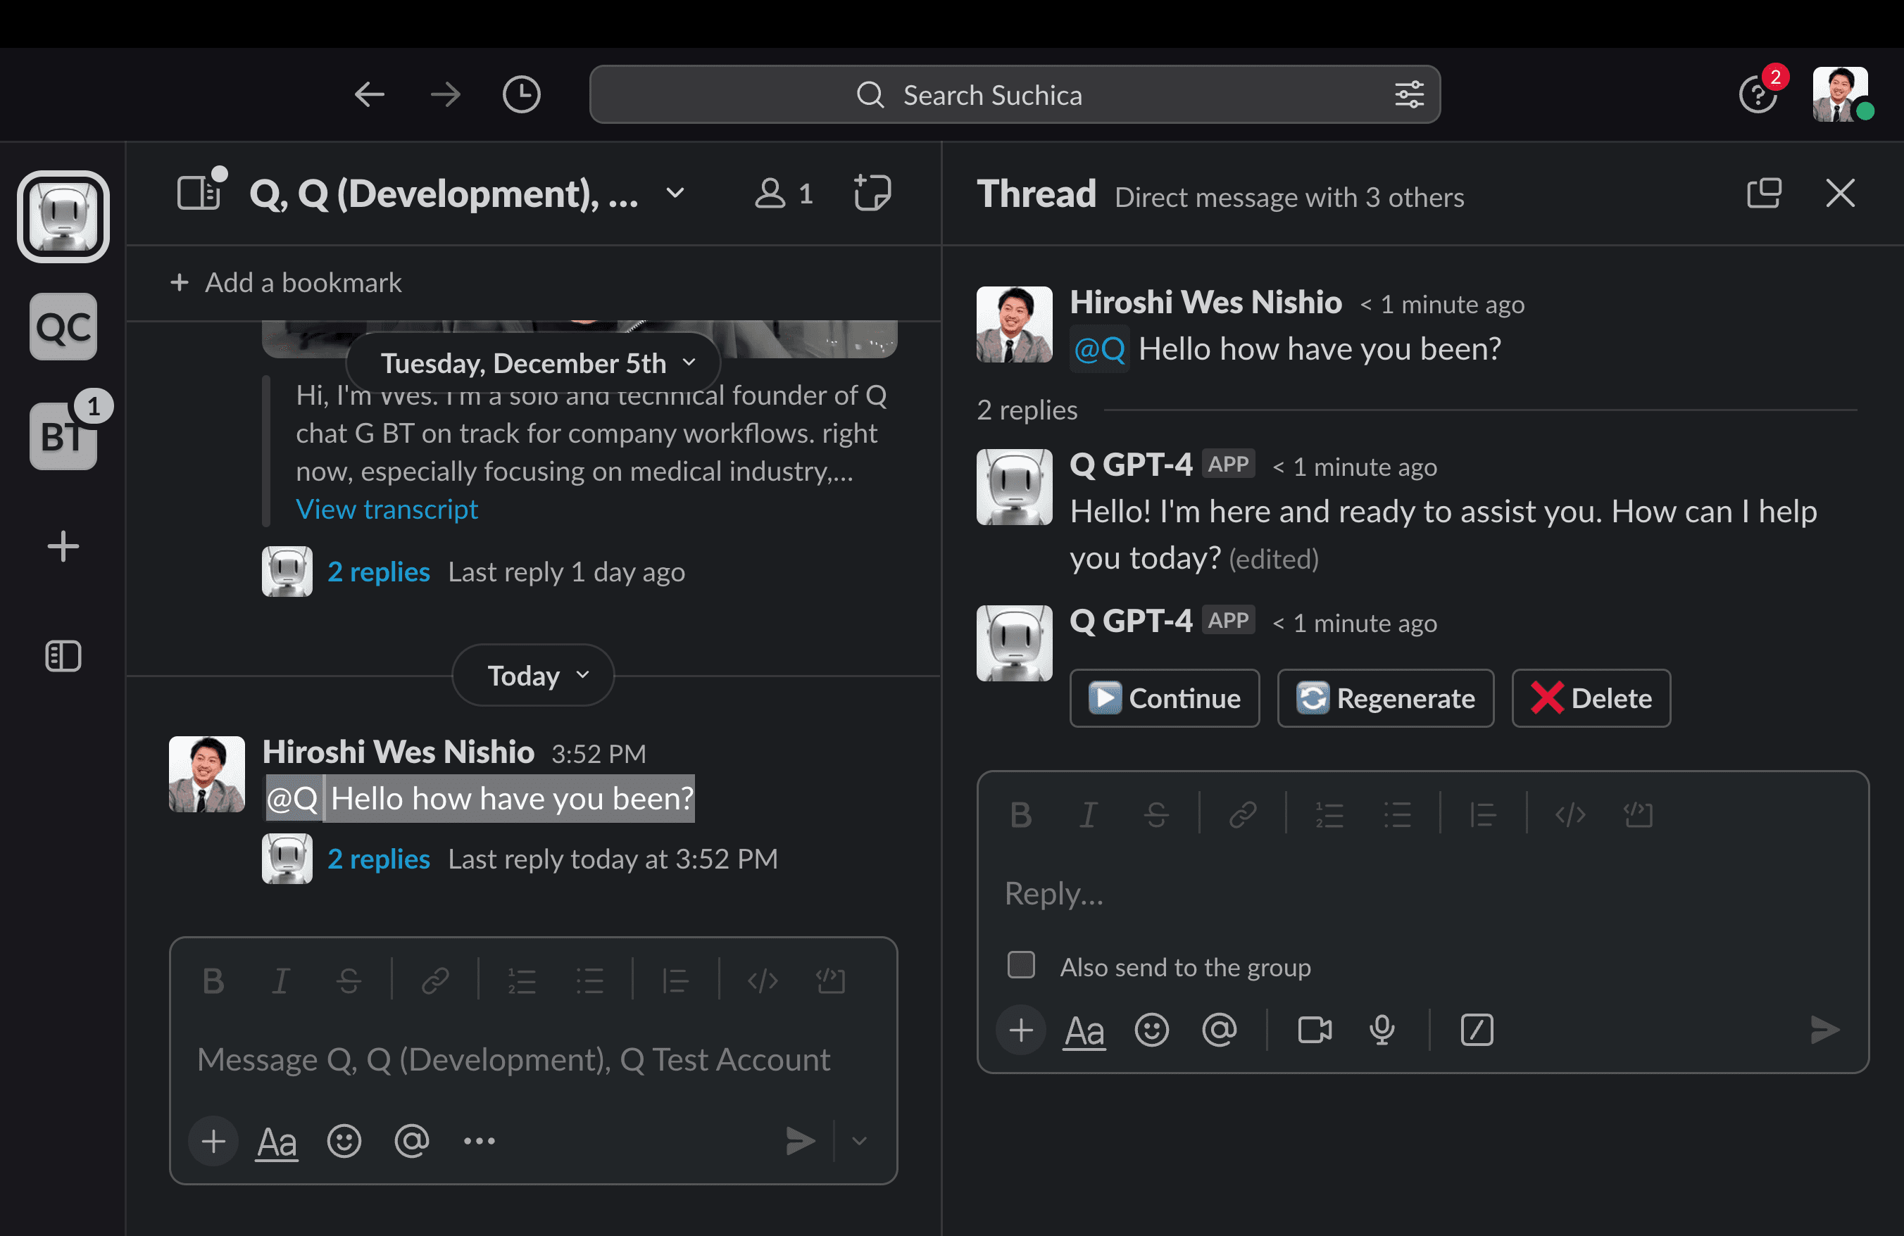1904x1236 pixels.
Task: Click the microphone icon in thread reply
Action: click(x=1382, y=1030)
